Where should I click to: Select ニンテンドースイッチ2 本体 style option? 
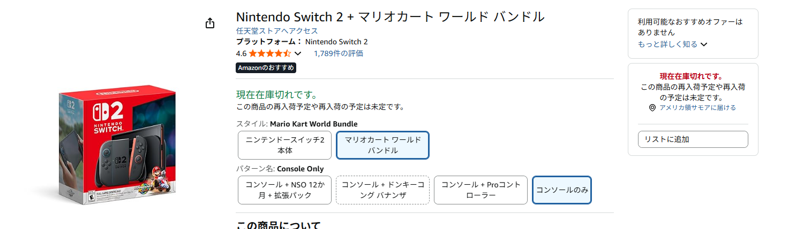(285, 145)
